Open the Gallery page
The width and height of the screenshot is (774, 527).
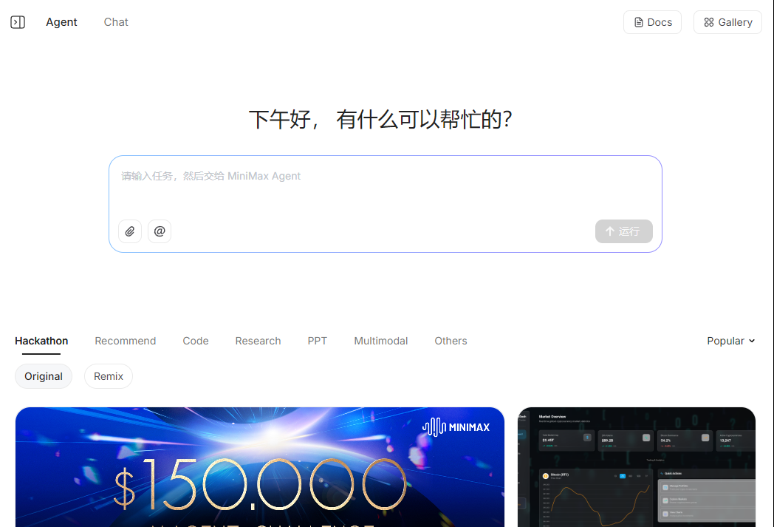point(727,21)
